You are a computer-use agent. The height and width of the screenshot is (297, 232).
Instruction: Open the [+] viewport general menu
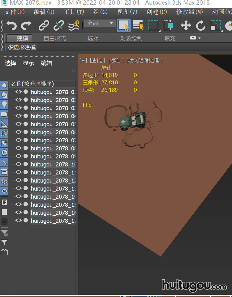(x=83, y=61)
